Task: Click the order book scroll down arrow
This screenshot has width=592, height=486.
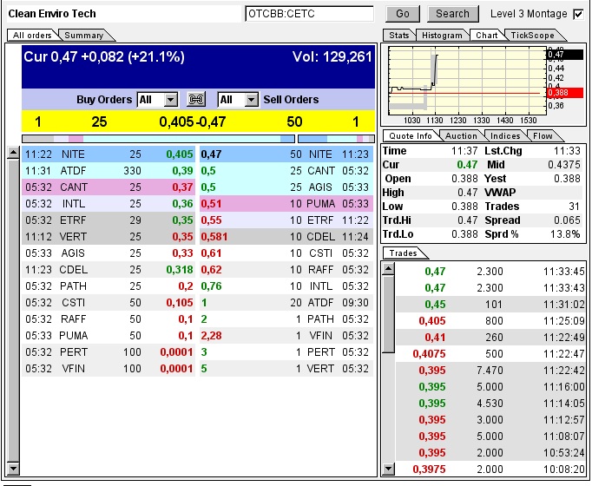Action: (x=13, y=469)
